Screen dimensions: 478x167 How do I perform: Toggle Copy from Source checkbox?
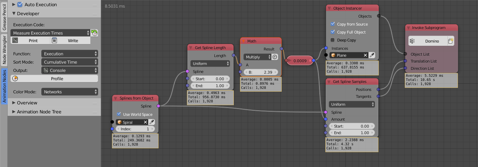(333, 24)
